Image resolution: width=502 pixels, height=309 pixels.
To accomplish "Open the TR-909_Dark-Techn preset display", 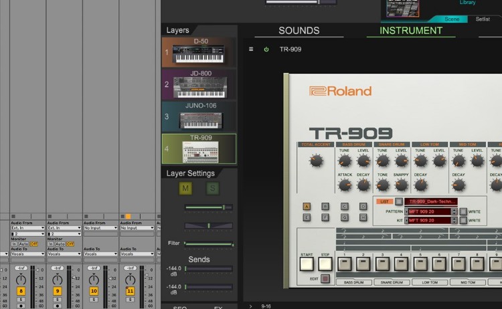I will tap(431, 201).
